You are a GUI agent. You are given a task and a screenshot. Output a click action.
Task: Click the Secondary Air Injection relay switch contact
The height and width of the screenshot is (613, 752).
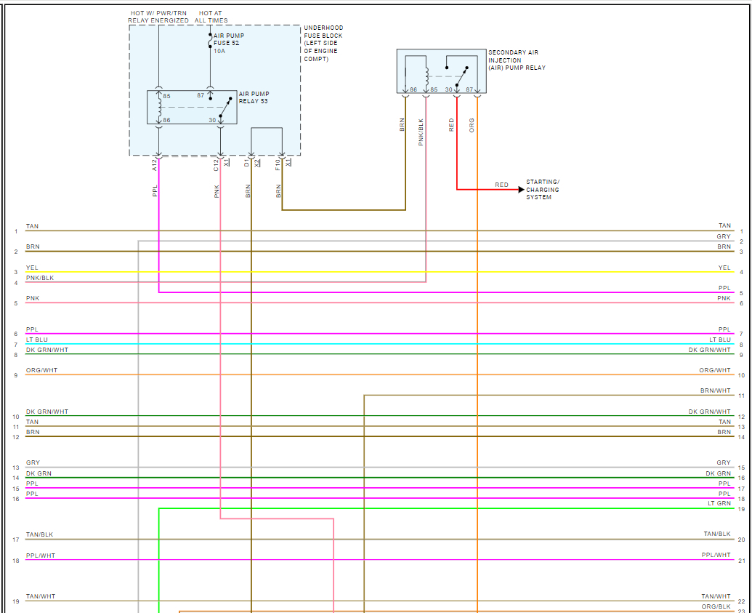pyautogui.click(x=462, y=76)
